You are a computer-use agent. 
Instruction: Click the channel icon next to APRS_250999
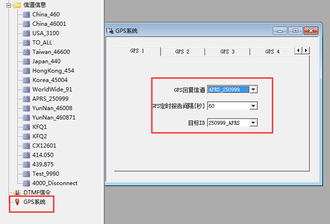[27, 99]
